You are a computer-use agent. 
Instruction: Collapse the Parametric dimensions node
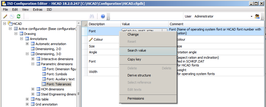click(33, 64)
